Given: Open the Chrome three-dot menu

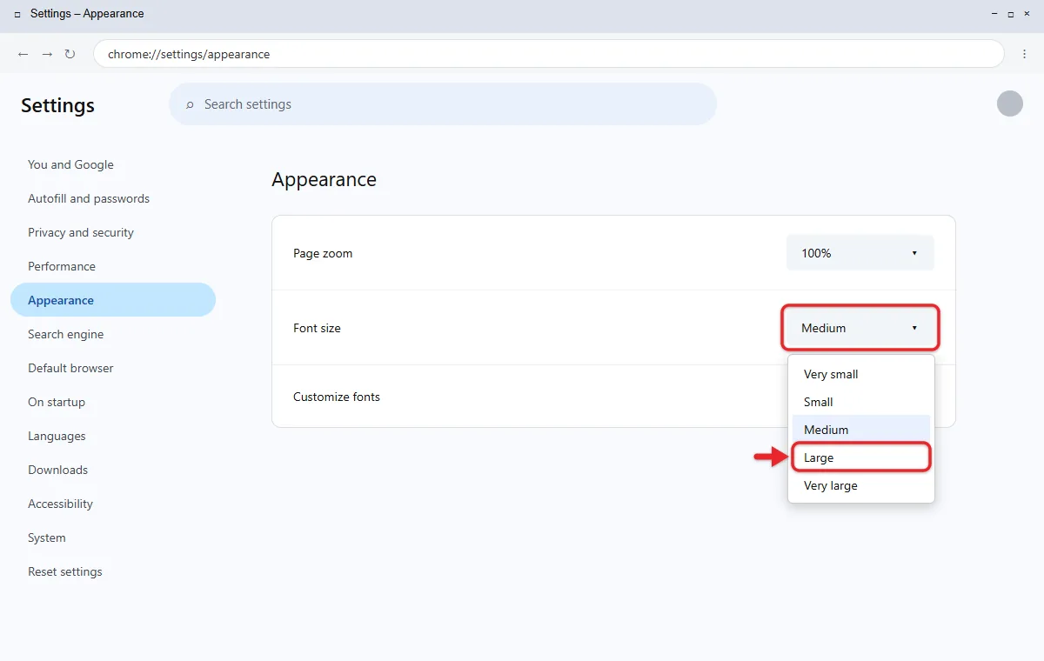Looking at the screenshot, I should (x=1024, y=54).
